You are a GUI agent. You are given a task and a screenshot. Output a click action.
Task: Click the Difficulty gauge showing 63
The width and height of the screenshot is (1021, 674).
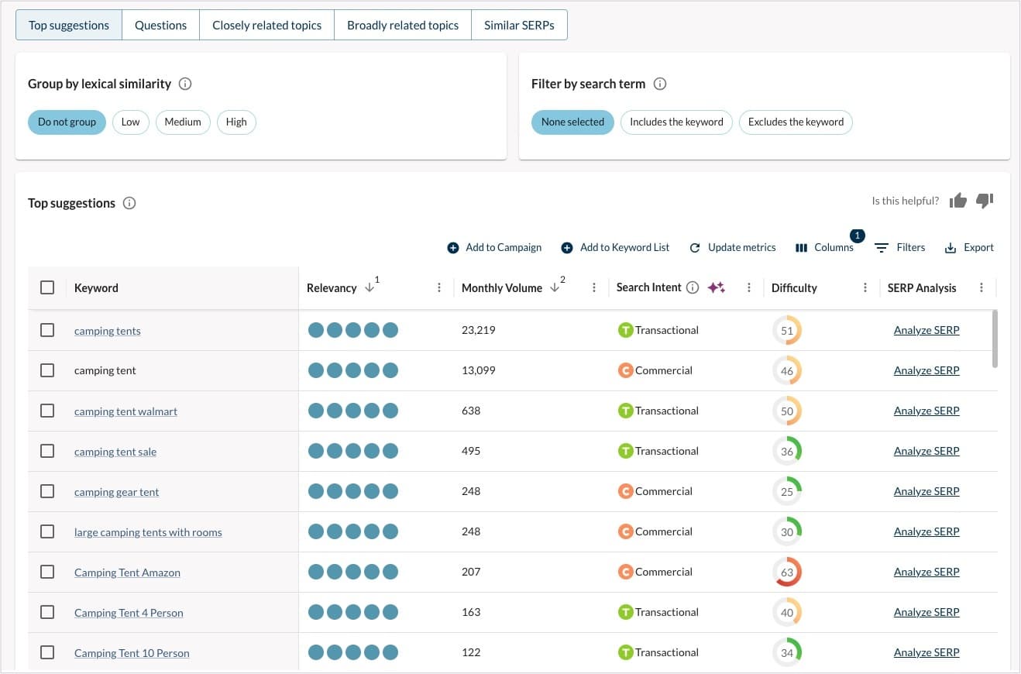click(x=787, y=572)
